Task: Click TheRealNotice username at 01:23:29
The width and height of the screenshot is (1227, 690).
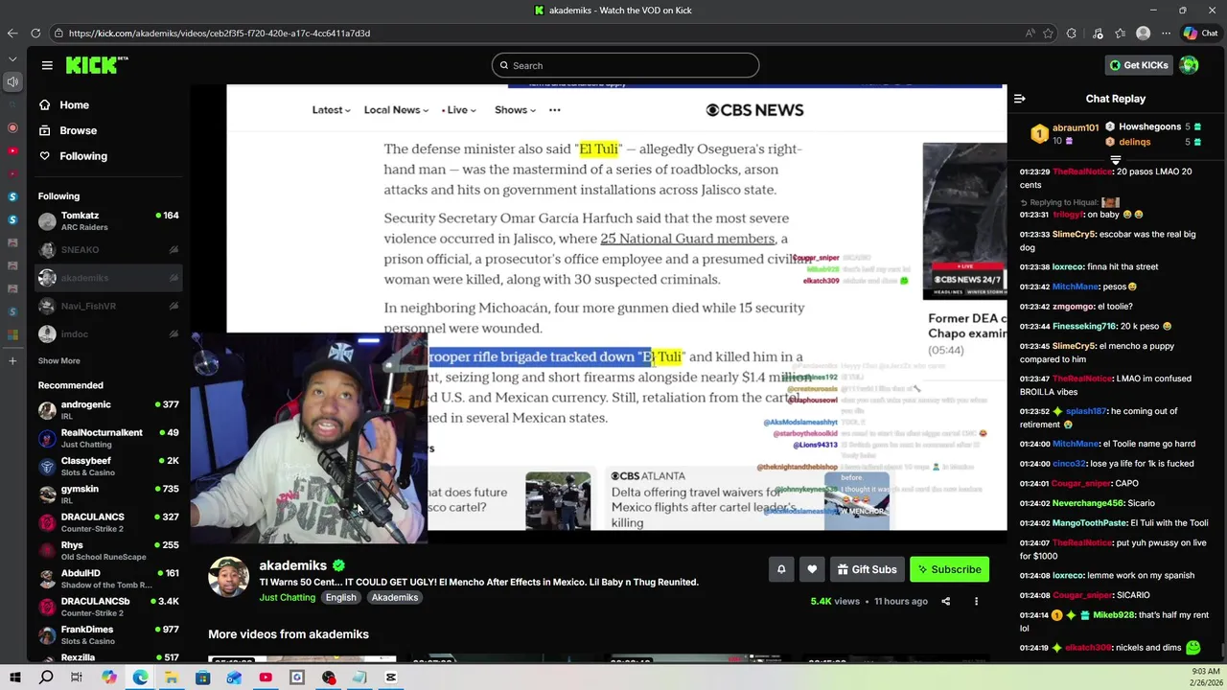Action: [1083, 172]
